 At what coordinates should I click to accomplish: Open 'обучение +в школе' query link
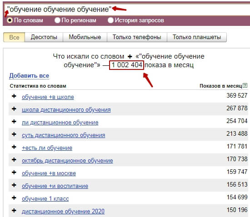click(48, 97)
